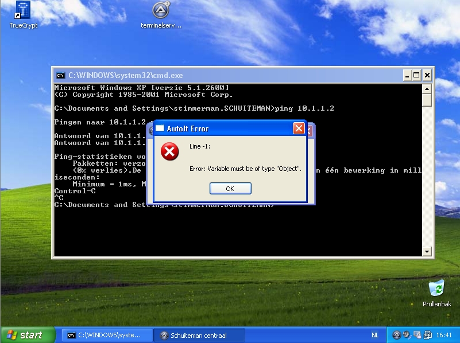Click the AutoIt tray icon
This screenshot has height=343, width=460.
coord(397,335)
